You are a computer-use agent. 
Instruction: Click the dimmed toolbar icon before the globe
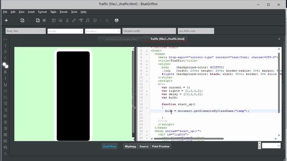pos(107,21)
